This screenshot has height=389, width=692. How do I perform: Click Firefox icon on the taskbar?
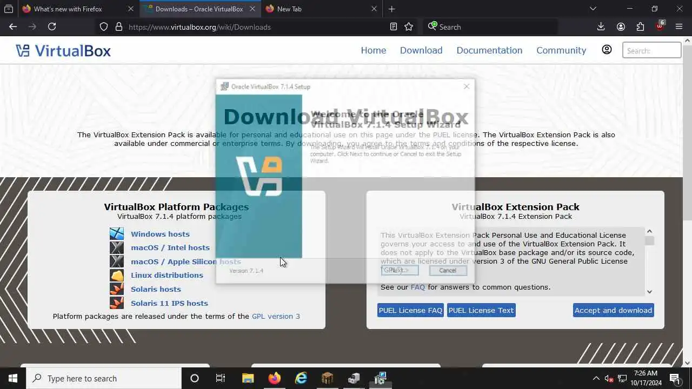[x=274, y=378]
